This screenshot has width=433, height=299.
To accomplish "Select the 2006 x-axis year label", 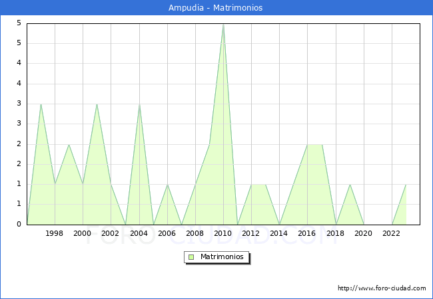I will point(167,233).
